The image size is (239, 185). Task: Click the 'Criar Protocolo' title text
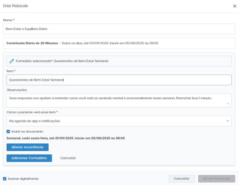(15, 6)
